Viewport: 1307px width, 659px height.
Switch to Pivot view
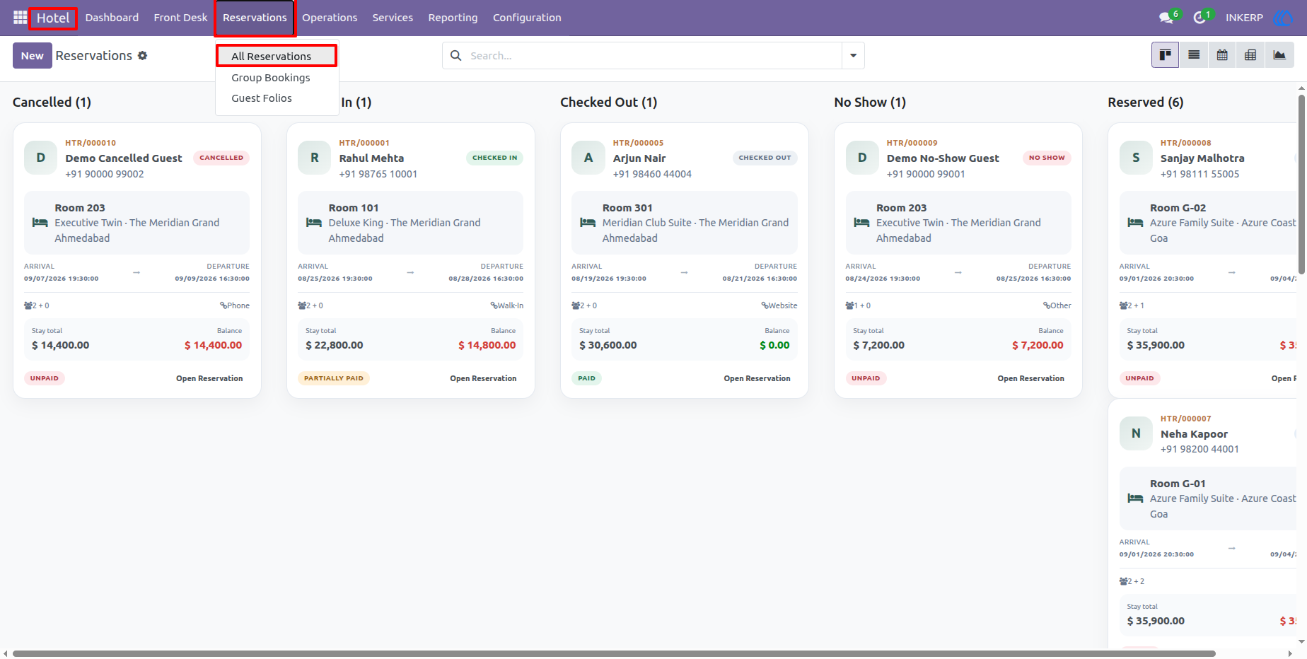1250,55
